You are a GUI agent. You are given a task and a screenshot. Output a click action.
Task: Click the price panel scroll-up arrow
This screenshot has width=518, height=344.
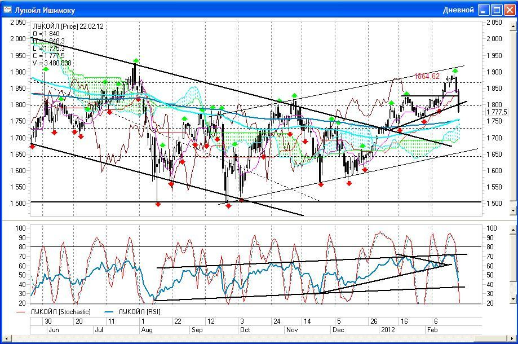[x=513, y=28]
